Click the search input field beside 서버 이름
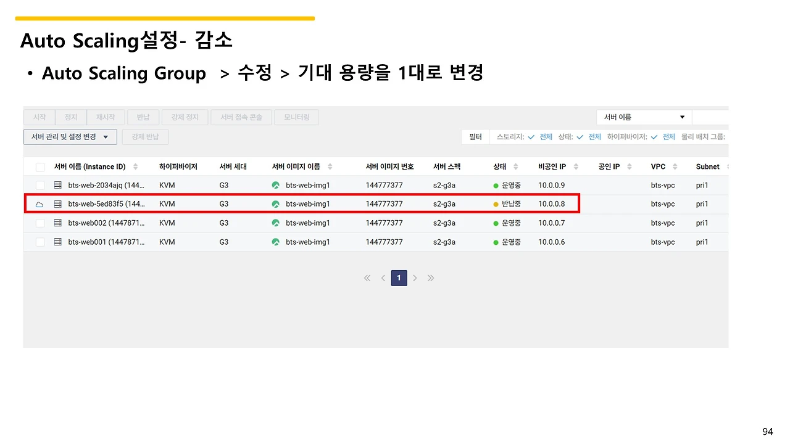 [x=710, y=117]
